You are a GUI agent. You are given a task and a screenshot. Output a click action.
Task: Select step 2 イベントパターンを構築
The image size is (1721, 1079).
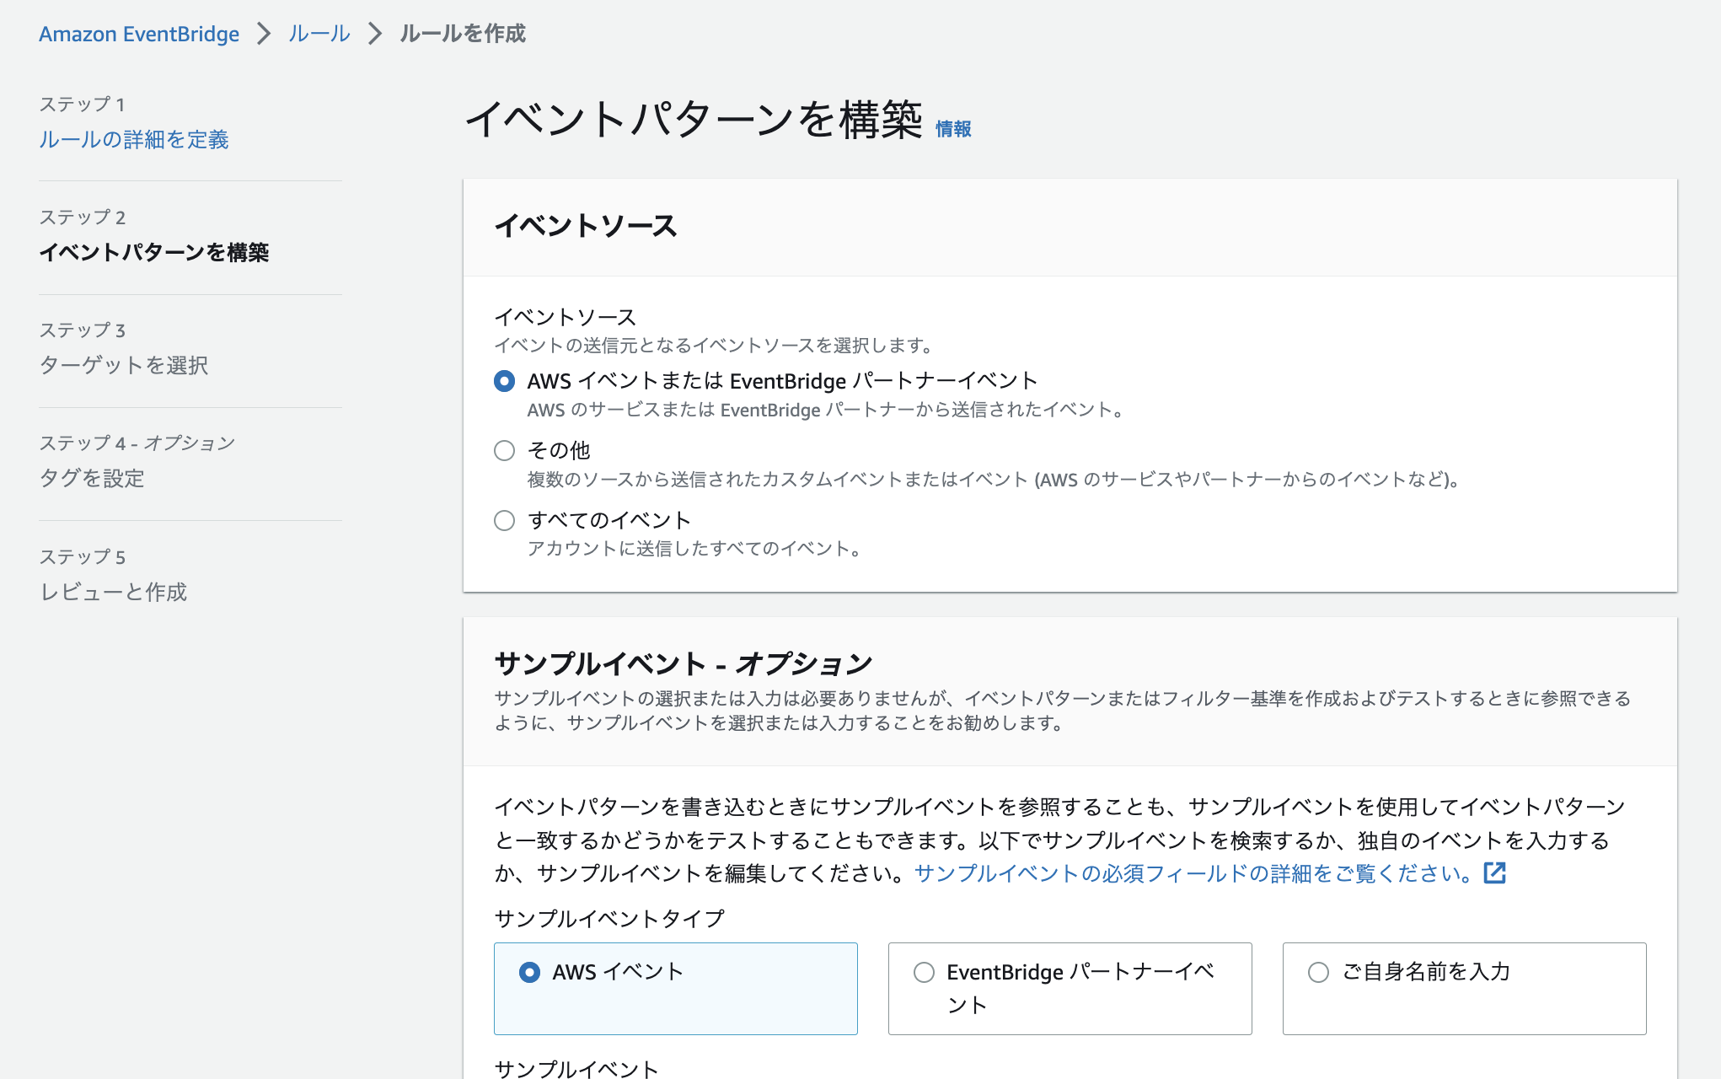[x=154, y=252]
